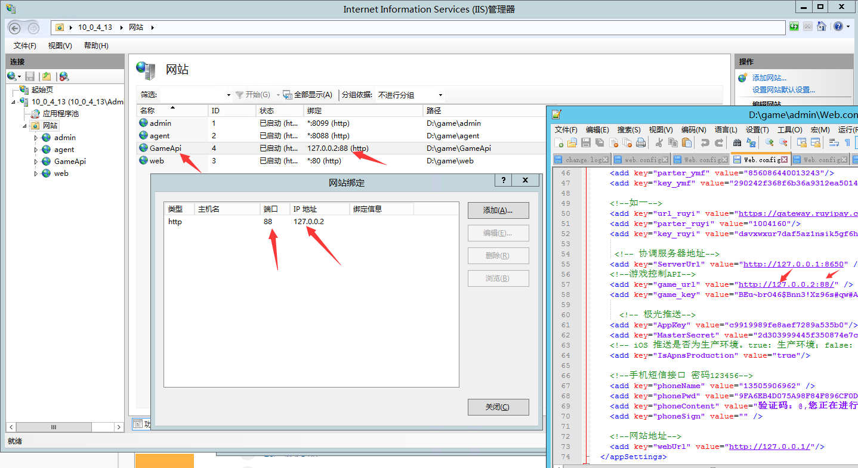The image size is (858, 468).
Task: Click the up-folder icon in Connections toolbar
Action: (47, 76)
